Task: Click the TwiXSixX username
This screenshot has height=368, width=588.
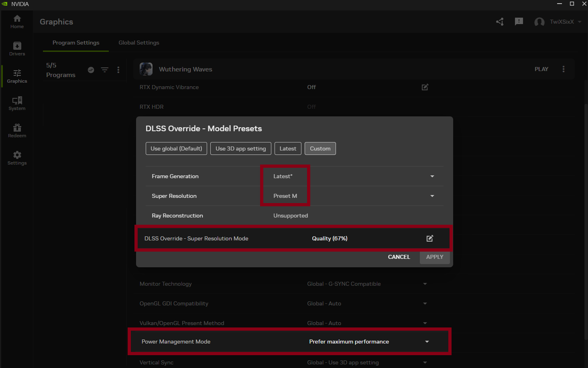Action: coord(562,22)
